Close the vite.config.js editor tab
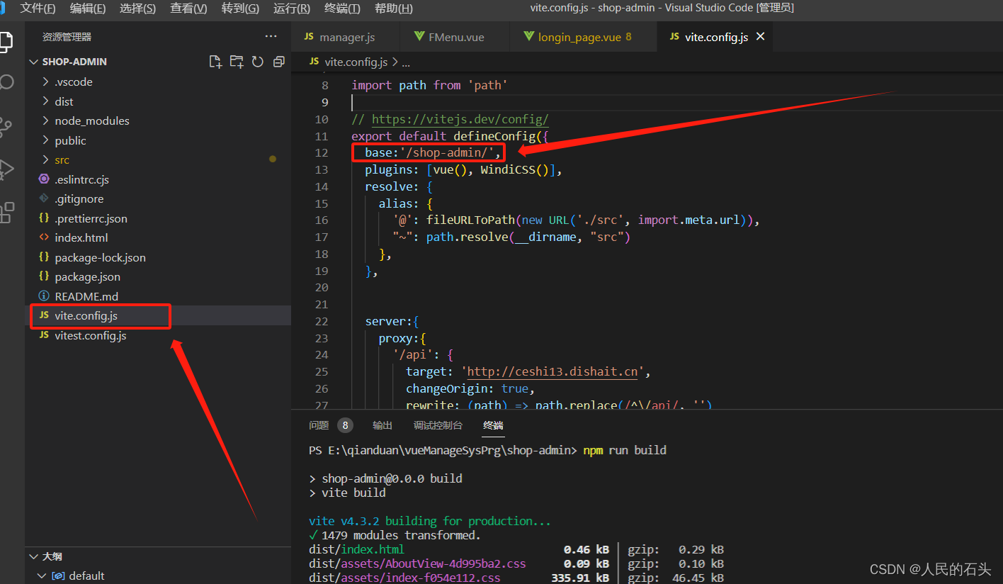This screenshot has height=584, width=1003. tap(761, 36)
